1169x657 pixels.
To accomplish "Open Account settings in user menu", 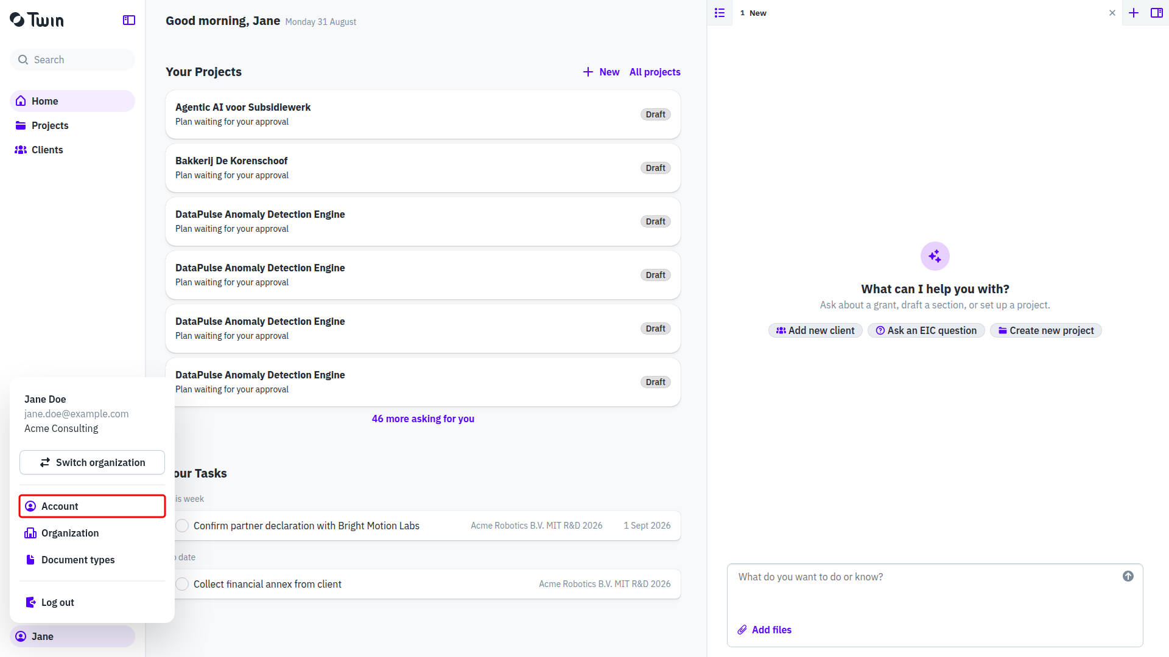I will coord(92,506).
